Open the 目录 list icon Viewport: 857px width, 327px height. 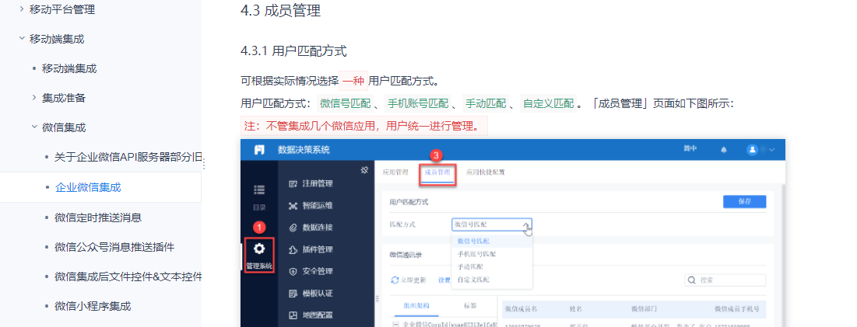pos(260,189)
